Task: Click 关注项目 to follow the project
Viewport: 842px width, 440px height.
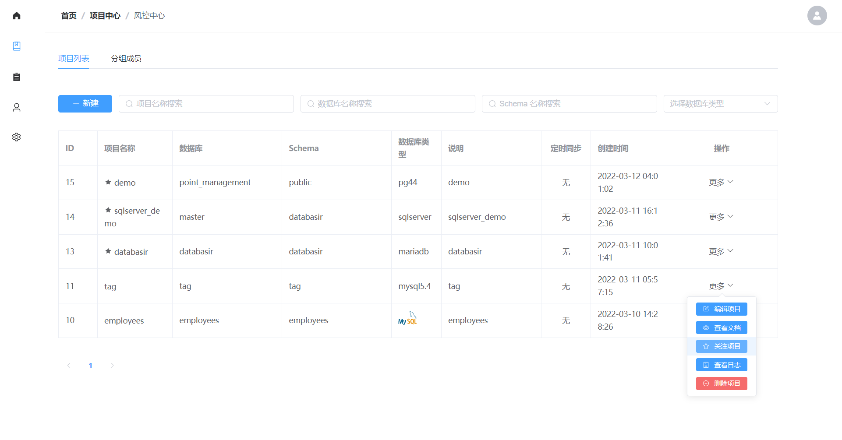Action: tap(721, 346)
